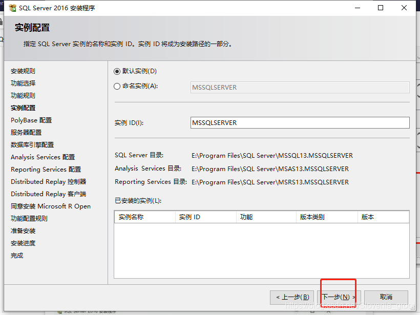Select the Analysis Services 配置 step
Image resolution: width=420 pixels, height=315 pixels.
pos(43,157)
